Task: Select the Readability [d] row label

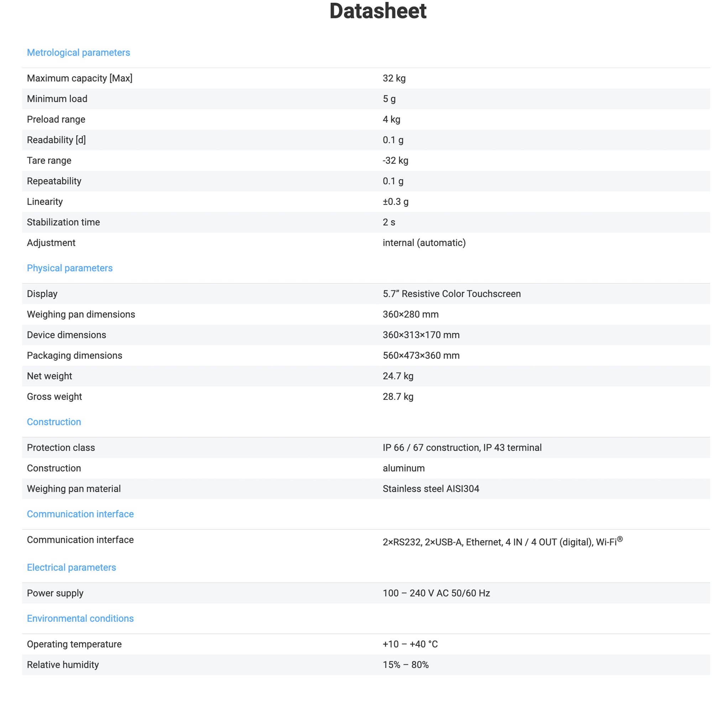Action: [x=56, y=140]
